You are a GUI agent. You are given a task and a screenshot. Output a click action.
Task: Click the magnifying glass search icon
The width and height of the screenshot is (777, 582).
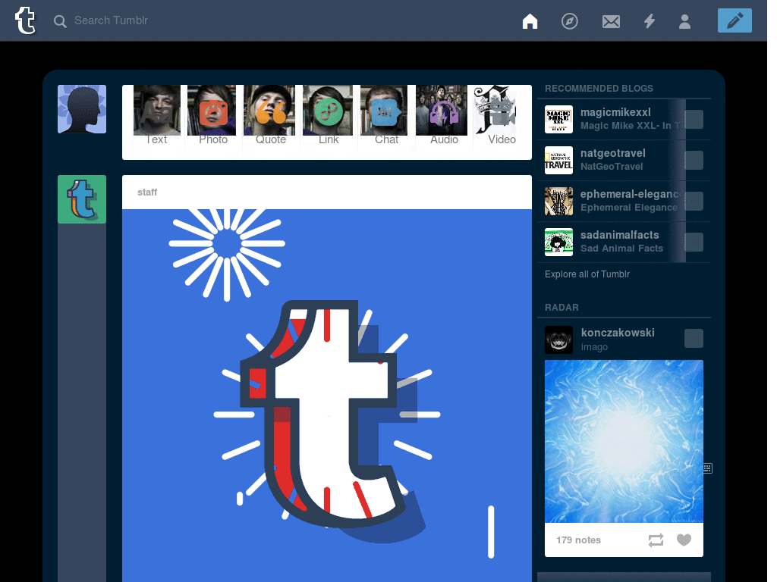tap(60, 21)
